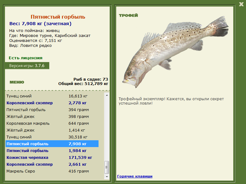246x184 pixels.
Task: Select Королевская макрель 644 грамм entry
Action: (52, 123)
